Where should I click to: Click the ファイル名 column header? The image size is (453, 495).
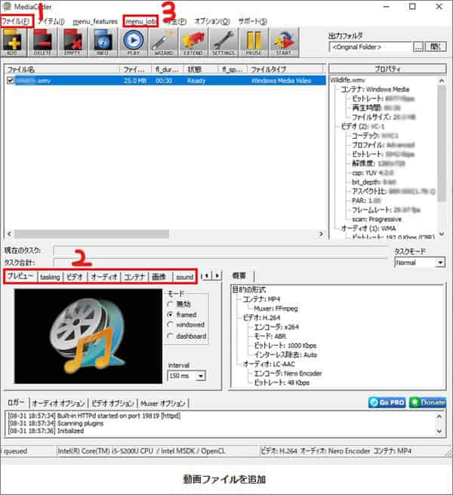(62, 69)
